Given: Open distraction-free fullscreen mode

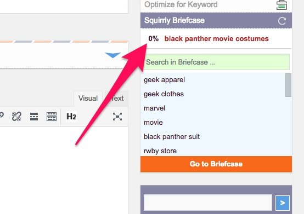Looking at the screenshot, I should (x=117, y=117).
